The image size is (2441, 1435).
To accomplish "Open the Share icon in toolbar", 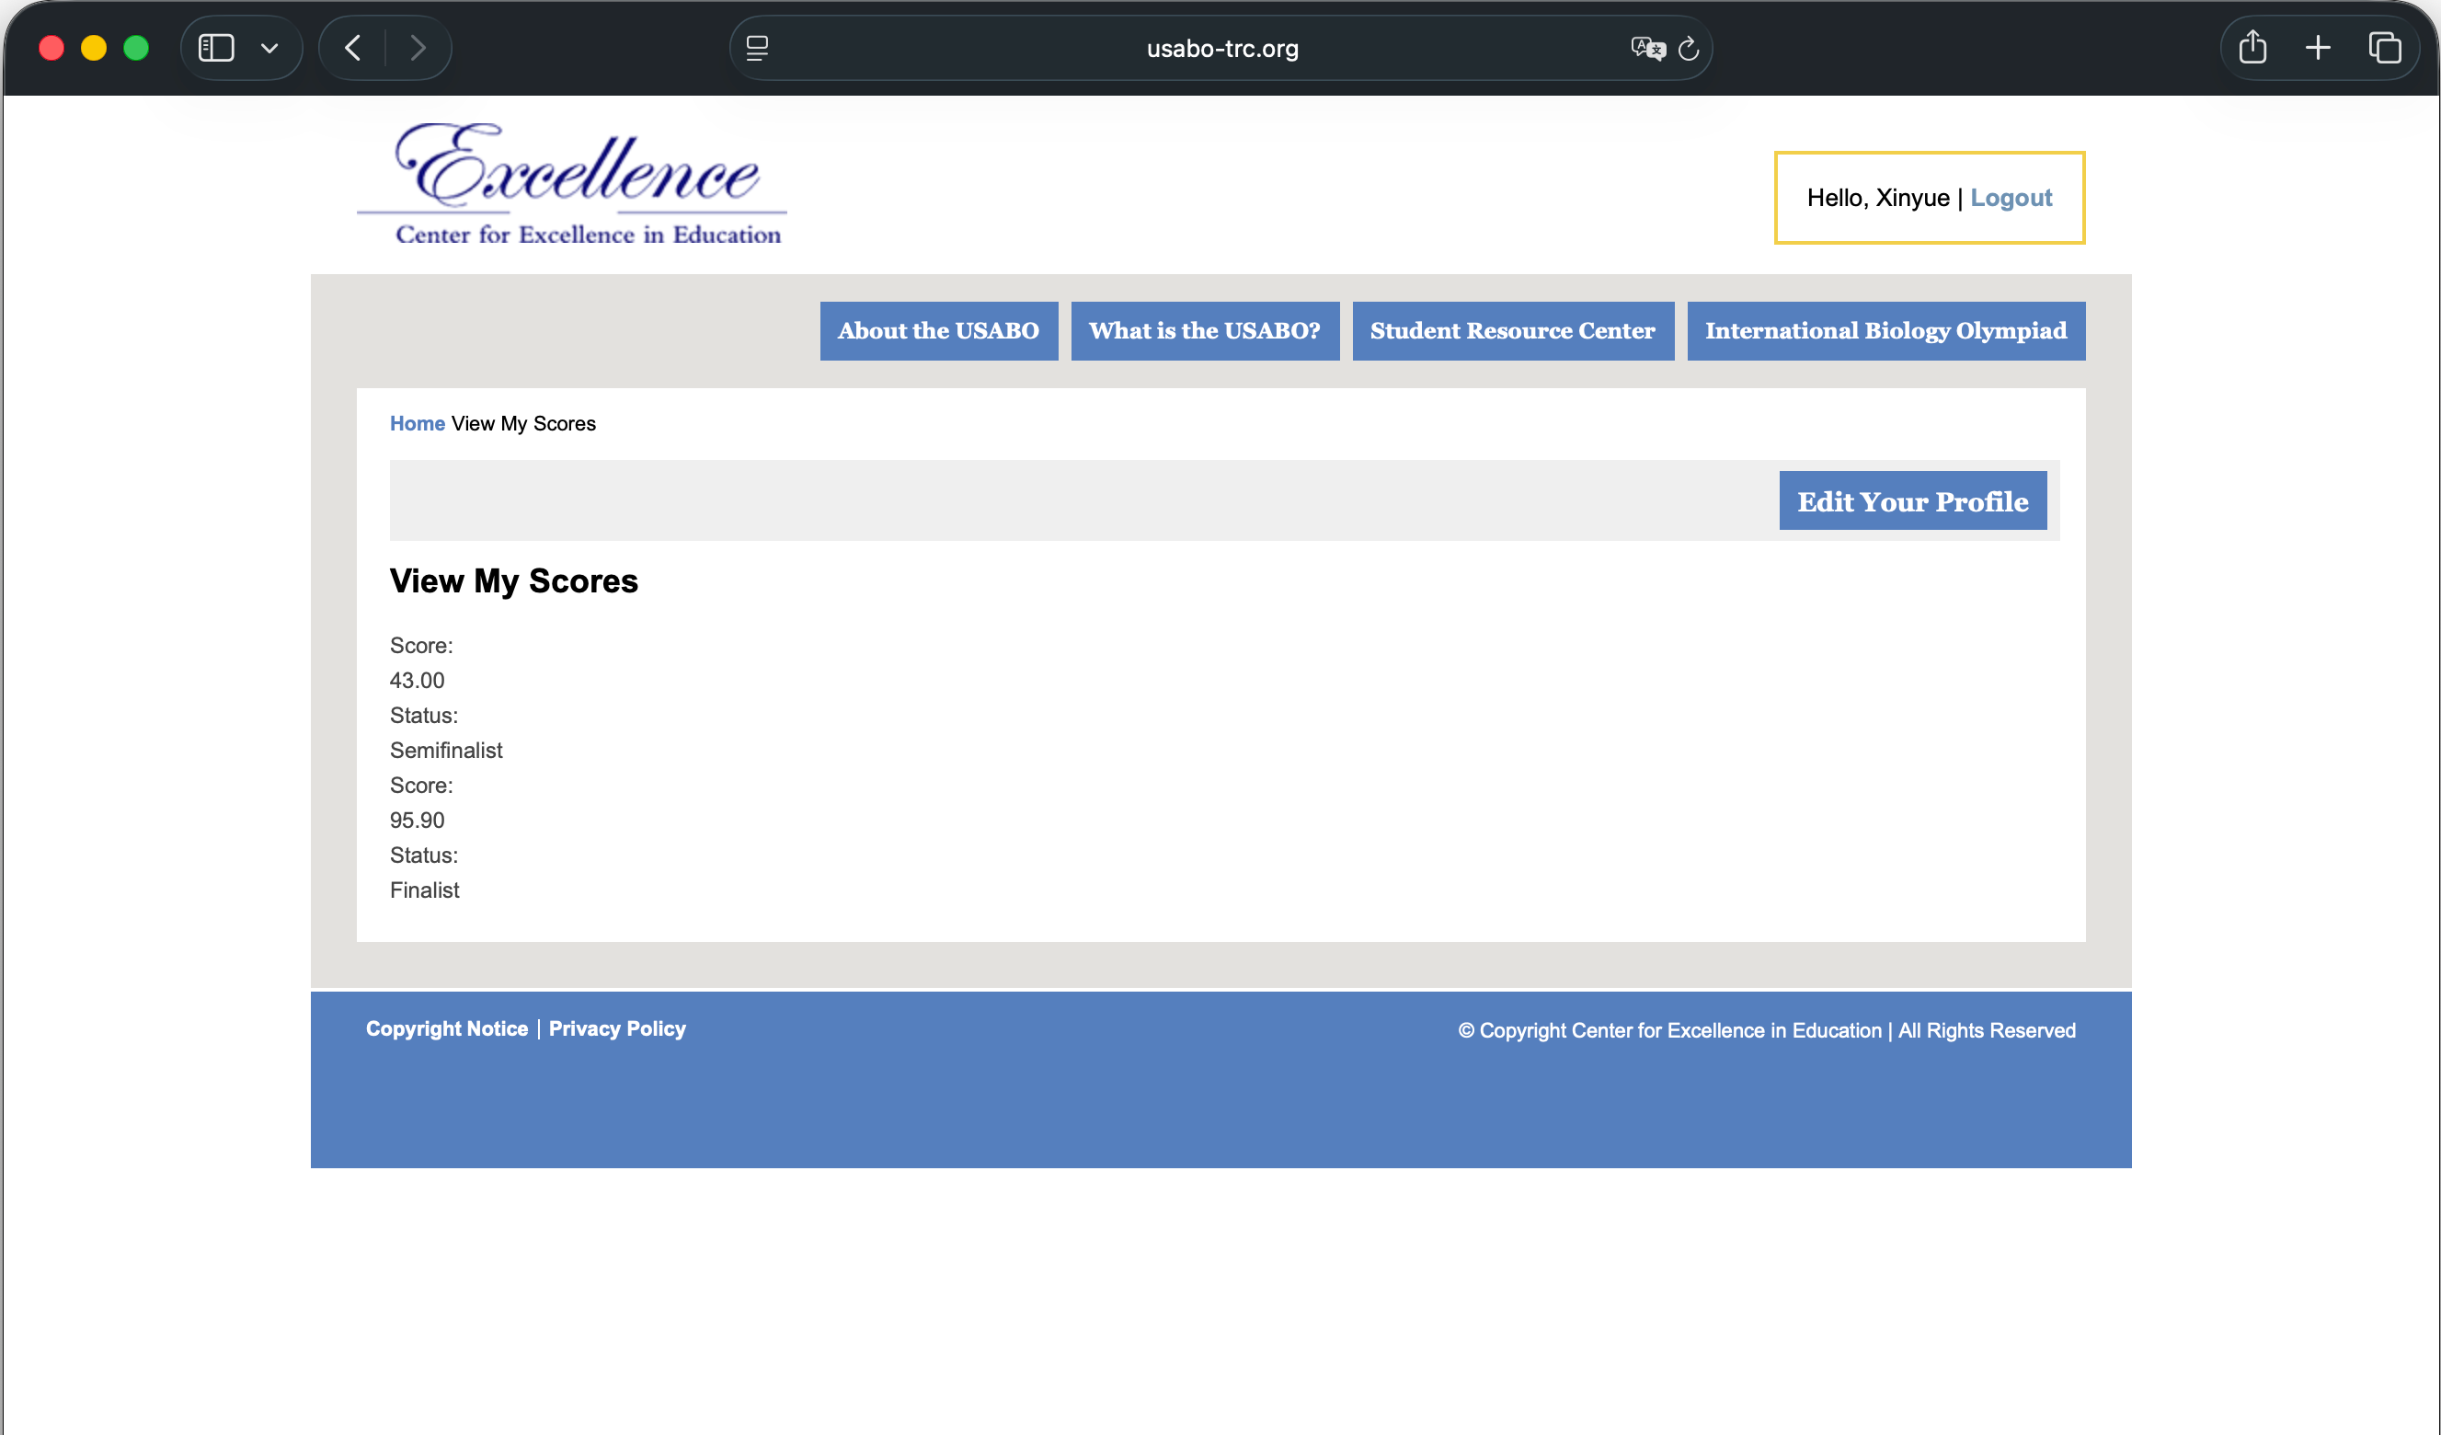I will (x=2253, y=47).
